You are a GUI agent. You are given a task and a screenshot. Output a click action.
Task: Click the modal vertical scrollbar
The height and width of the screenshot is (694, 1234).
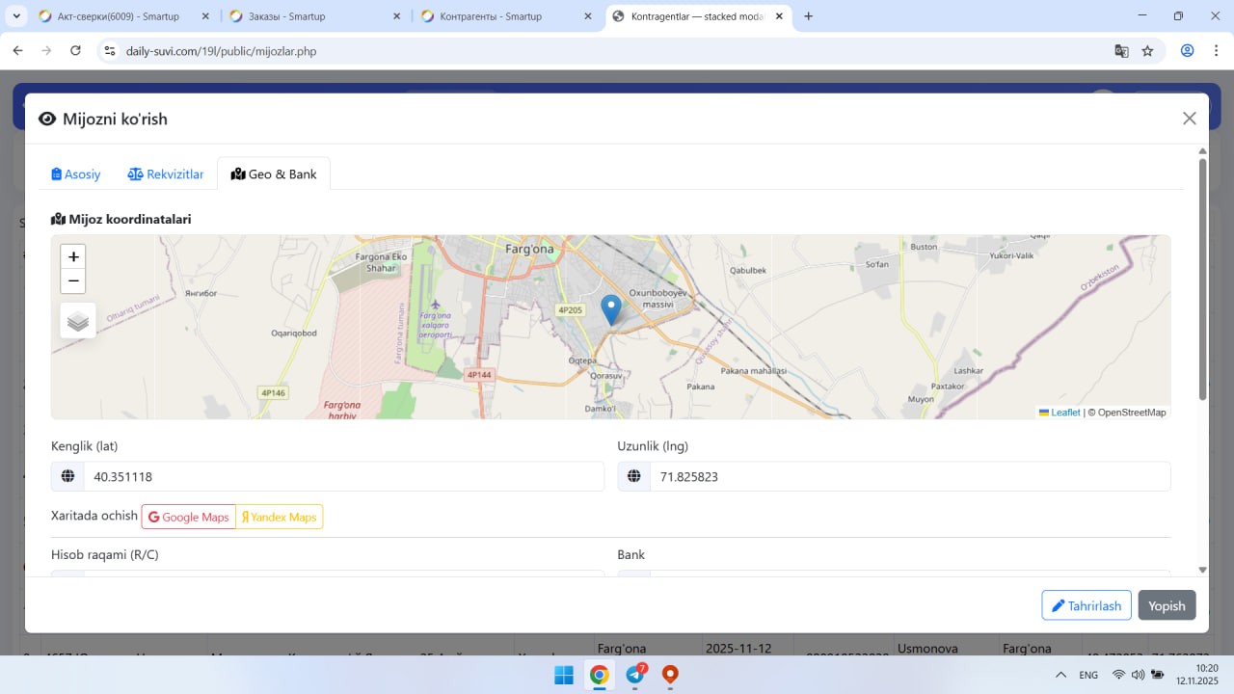[1202, 280]
